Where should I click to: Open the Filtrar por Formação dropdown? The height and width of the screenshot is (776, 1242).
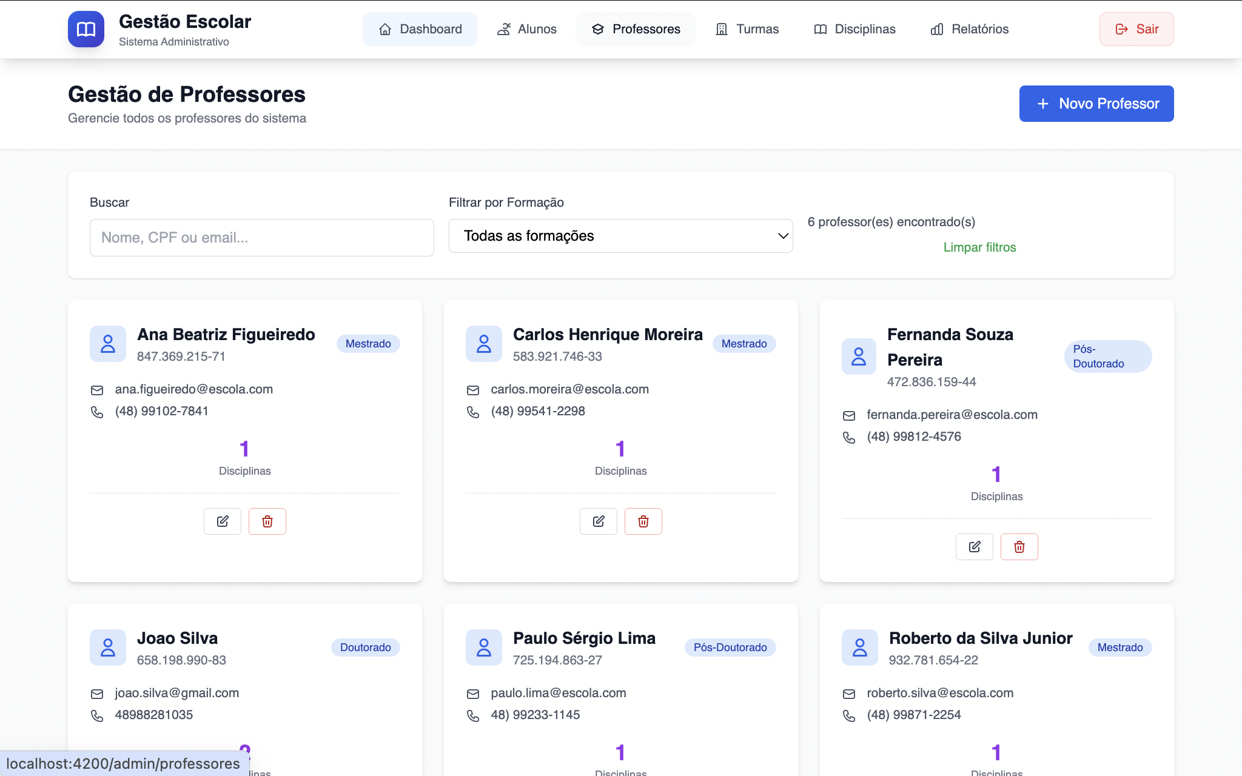tap(620, 236)
